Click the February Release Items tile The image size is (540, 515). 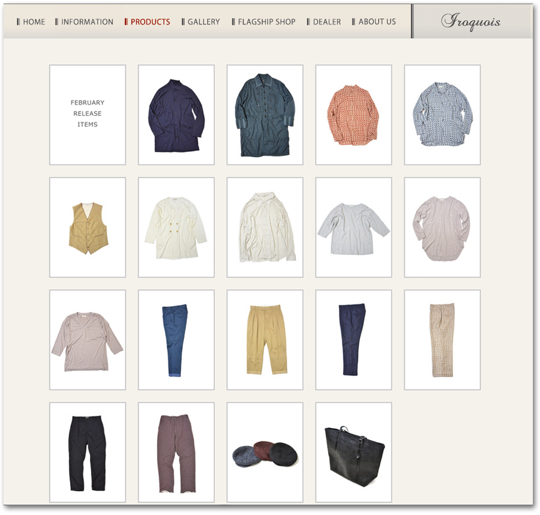click(x=88, y=115)
